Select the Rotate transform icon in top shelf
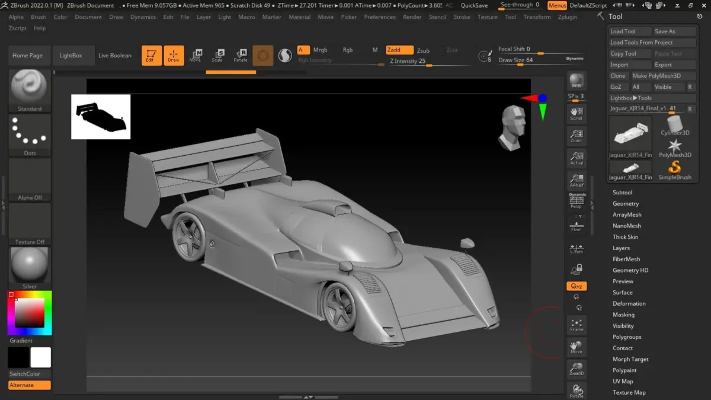The image size is (711, 400). (x=241, y=55)
